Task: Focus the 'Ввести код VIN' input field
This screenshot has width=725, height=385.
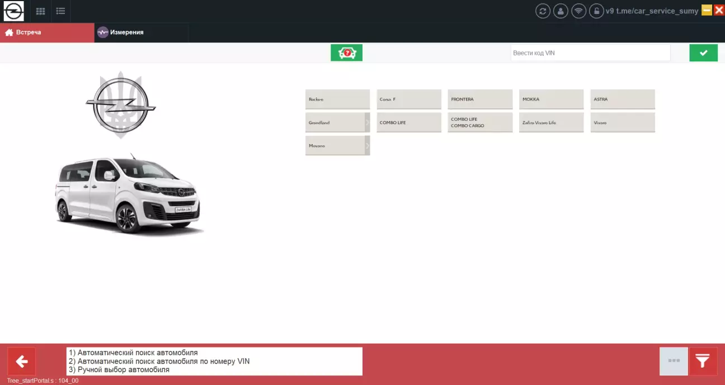Action: (590, 53)
